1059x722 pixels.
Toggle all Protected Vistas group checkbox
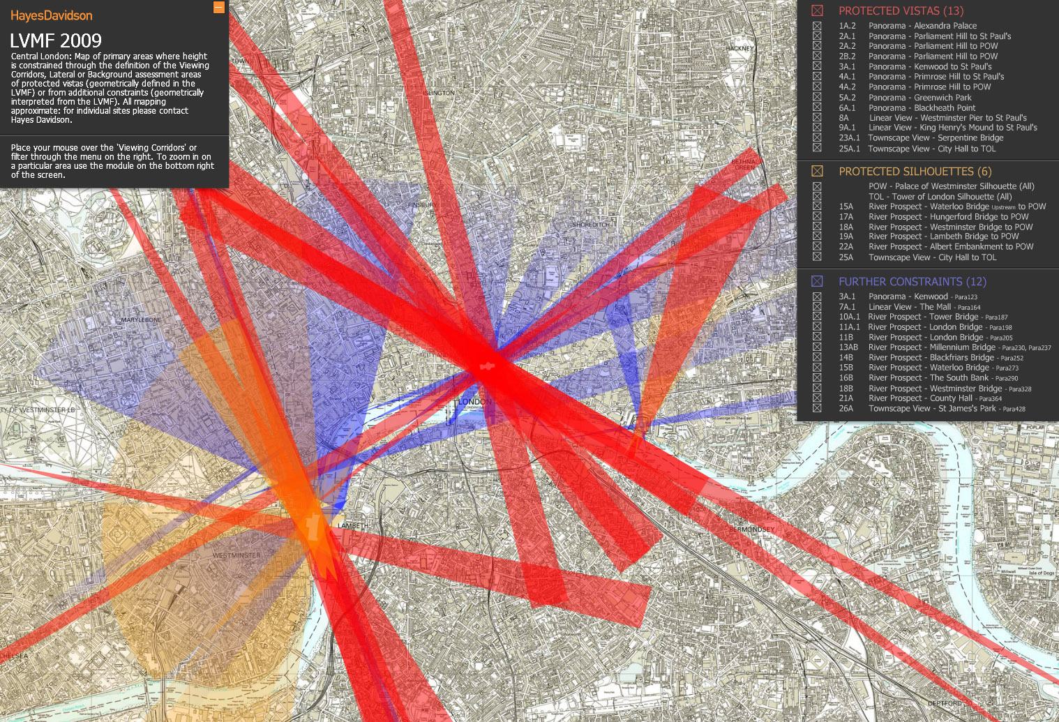817,10
